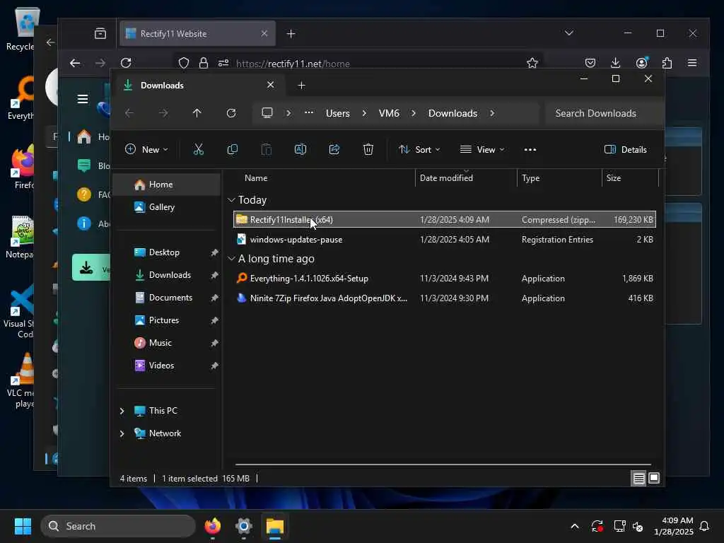Image resolution: width=724 pixels, height=543 pixels.
Task: Expand Network tree node
Action: [122, 433]
